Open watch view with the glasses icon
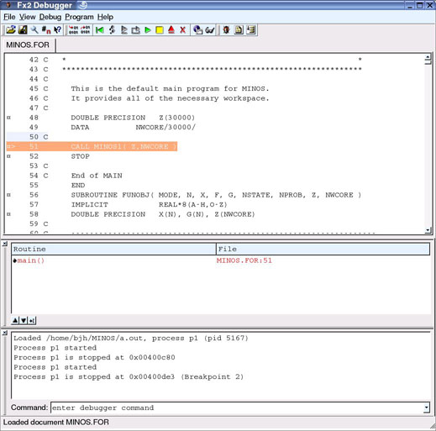The width and height of the screenshot is (436, 431). [x=210, y=29]
